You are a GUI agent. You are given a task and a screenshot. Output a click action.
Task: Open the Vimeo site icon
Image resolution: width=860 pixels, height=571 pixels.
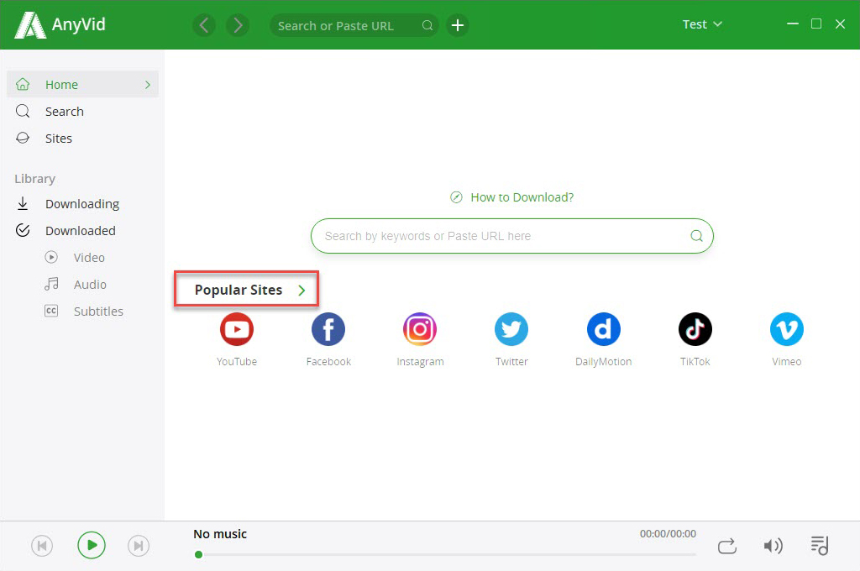(x=786, y=329)
